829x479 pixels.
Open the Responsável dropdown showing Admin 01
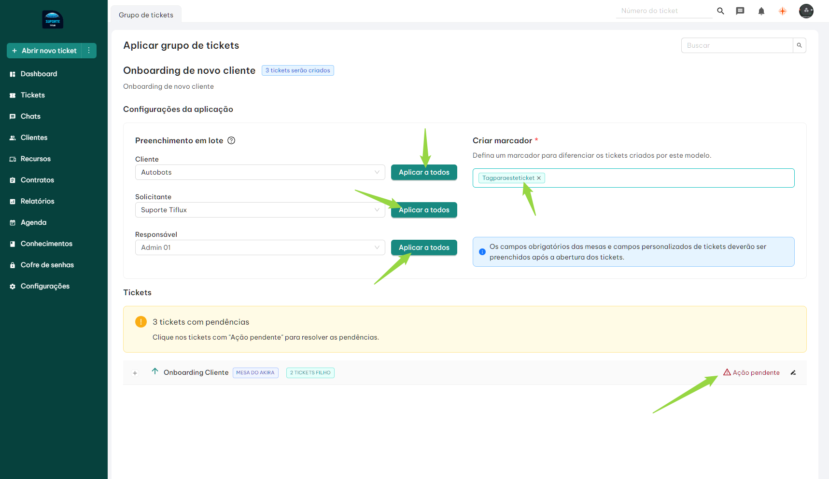pyautogui.click(x=260, y=247)
